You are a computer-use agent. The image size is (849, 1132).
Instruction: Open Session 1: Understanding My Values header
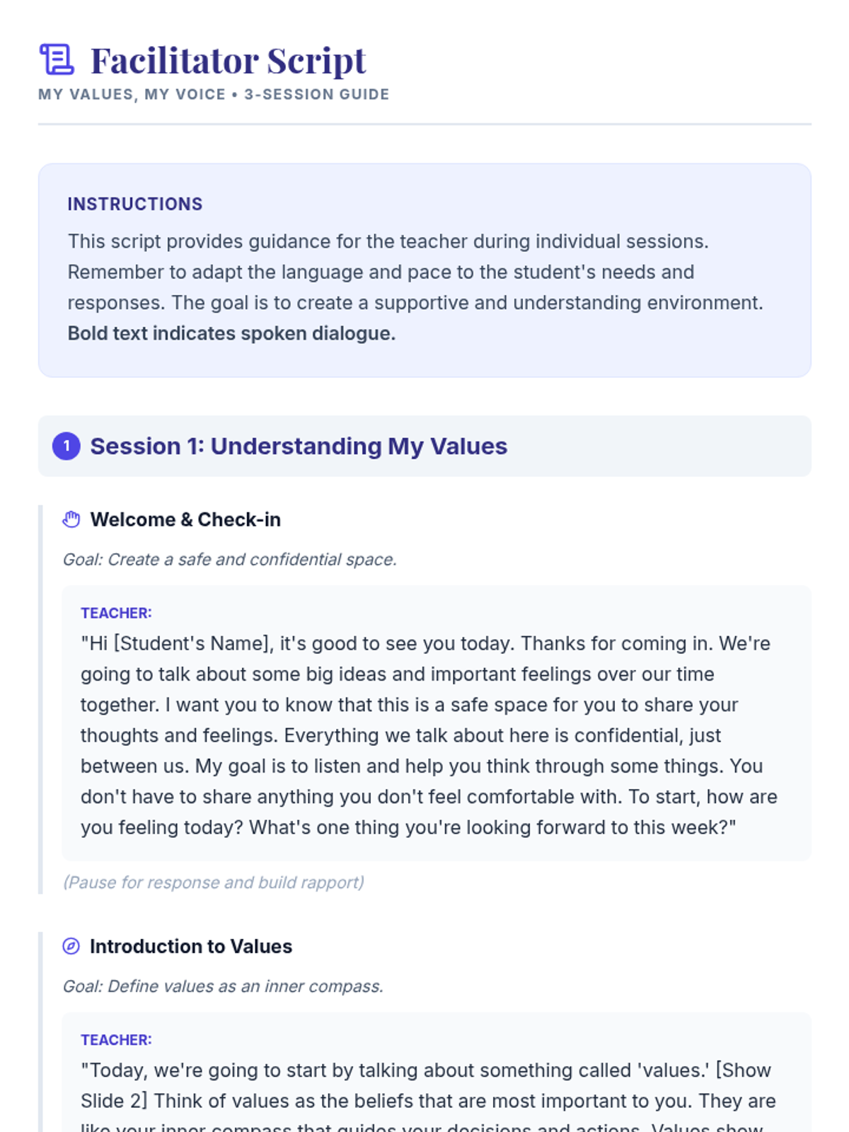424,446
